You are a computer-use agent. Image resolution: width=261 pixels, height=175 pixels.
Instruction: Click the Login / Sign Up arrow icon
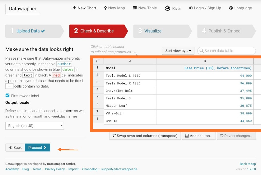[190, 8]
